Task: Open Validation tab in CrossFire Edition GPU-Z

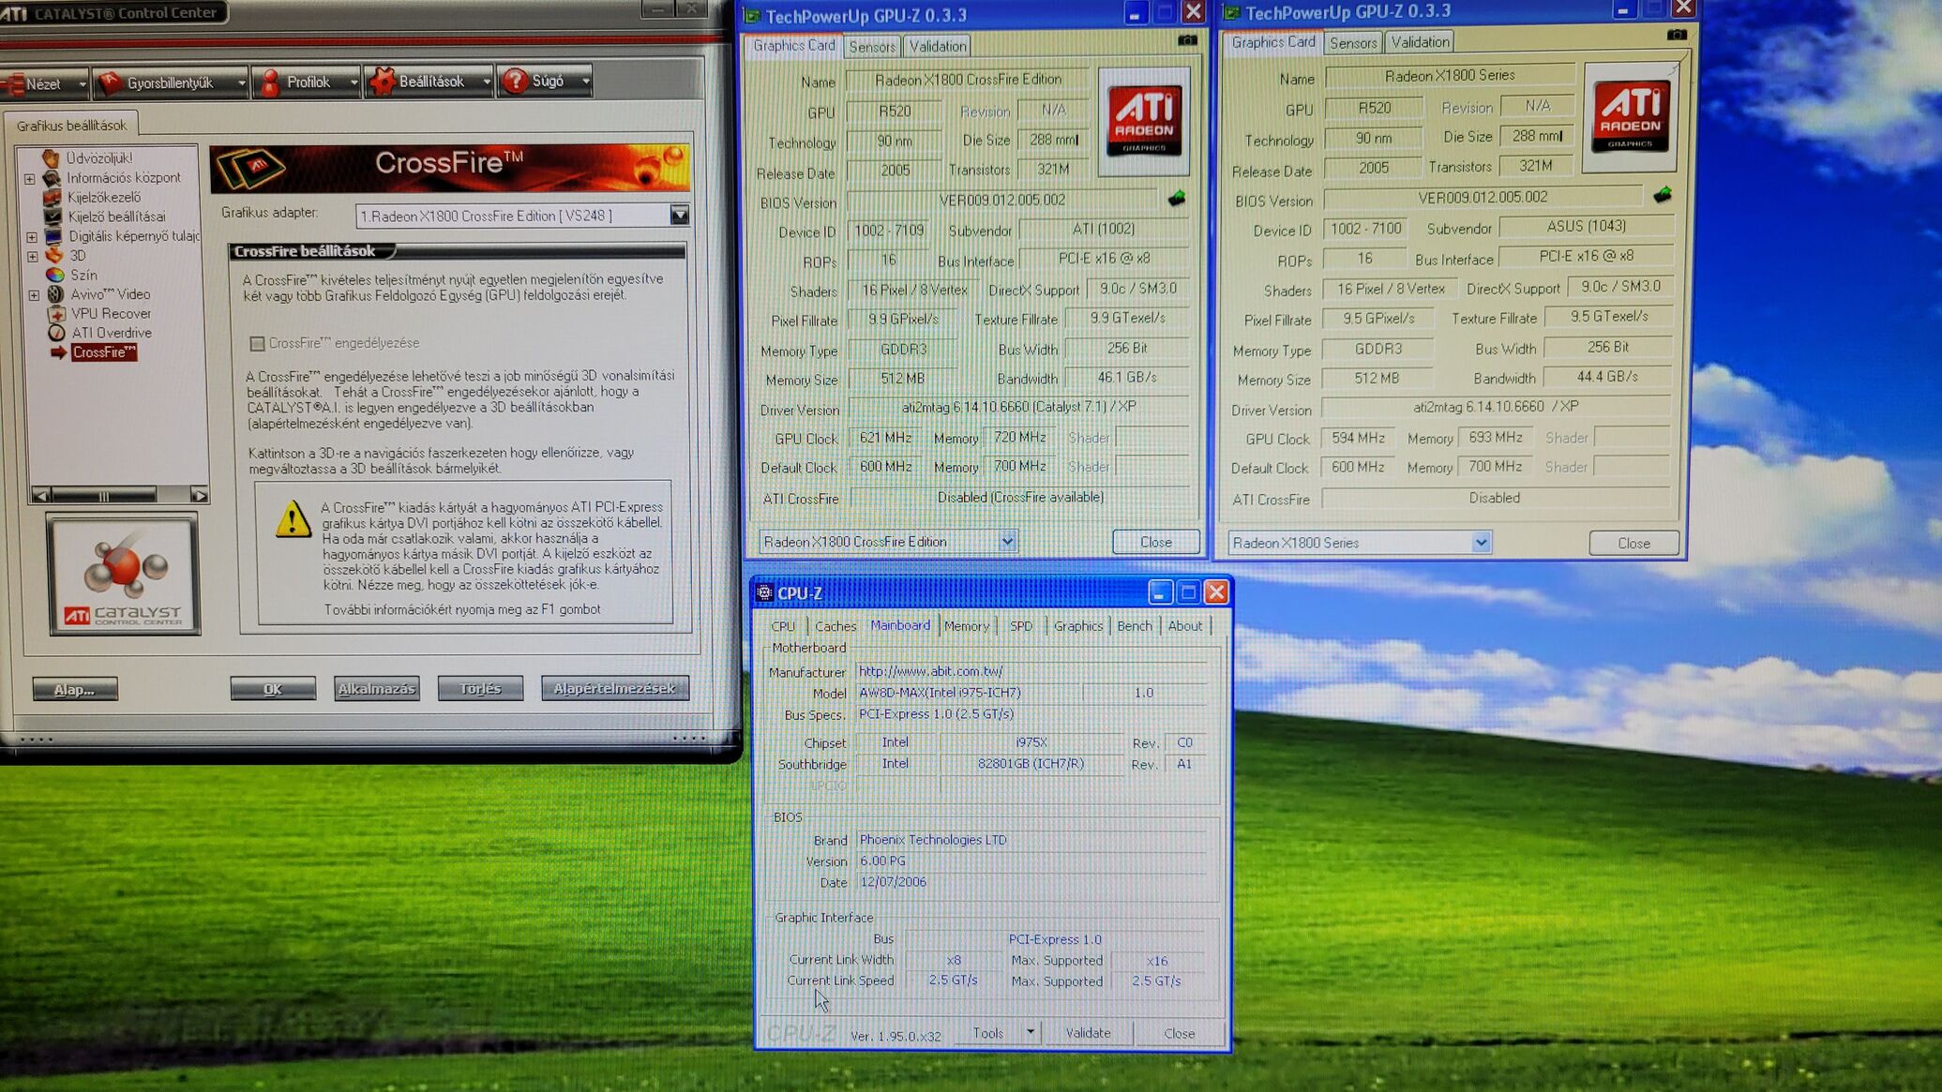Action: pos(938,46)
